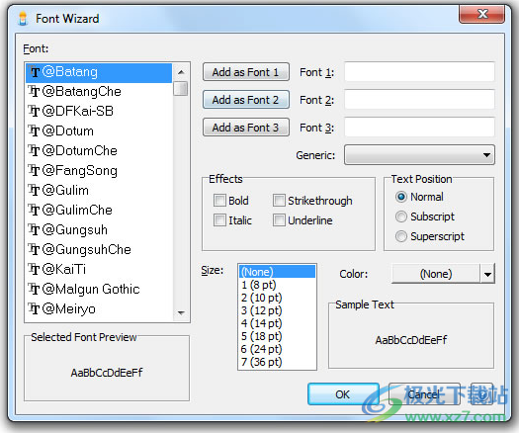
Task: Select @Batang in the font list
Action: (x=99, y=72)
